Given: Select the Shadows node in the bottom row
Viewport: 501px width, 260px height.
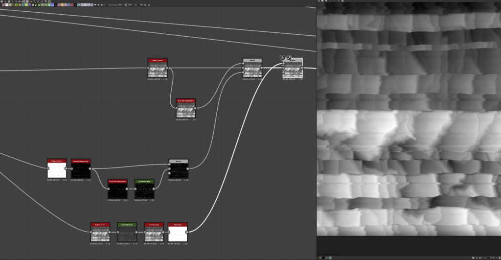Looking at the screenshot, I should (178, 233).
